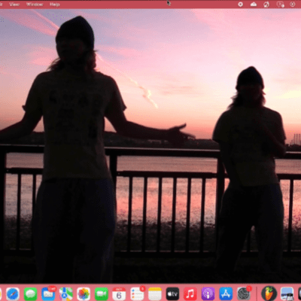Open the Window menu
The width and height of the screenshot is (301, 301).
pos(35,5)
